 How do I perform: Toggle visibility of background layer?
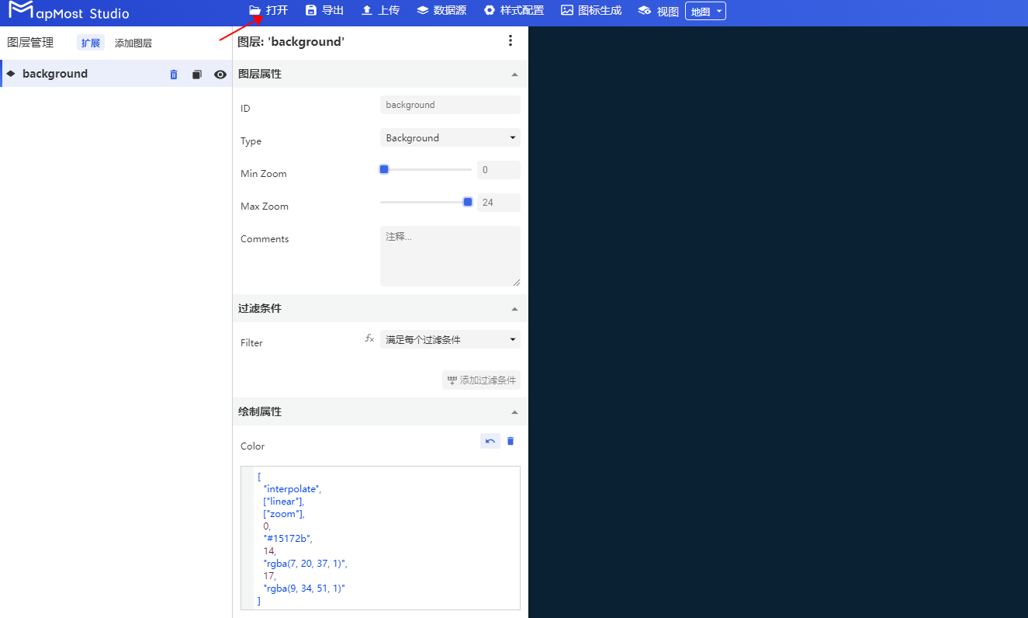click(x=220, y=75)
